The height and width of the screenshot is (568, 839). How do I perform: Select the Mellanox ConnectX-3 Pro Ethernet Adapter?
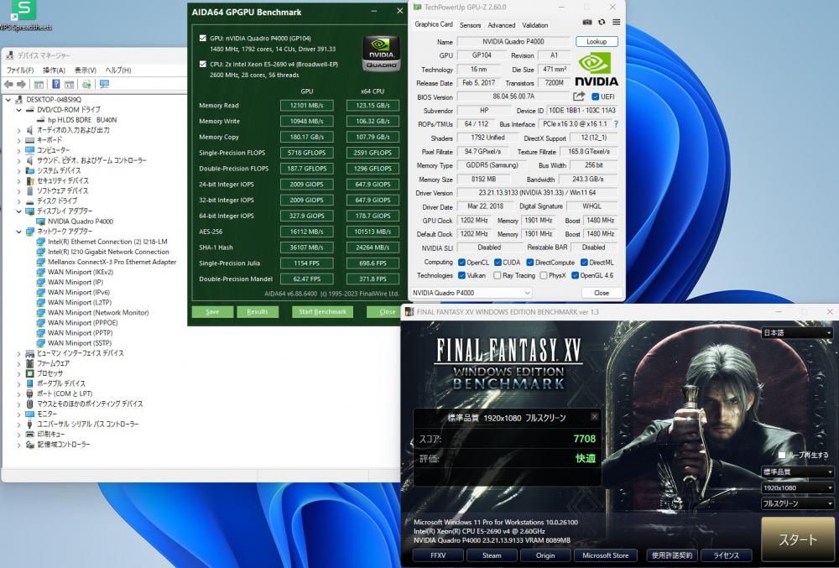coord(112,262)
